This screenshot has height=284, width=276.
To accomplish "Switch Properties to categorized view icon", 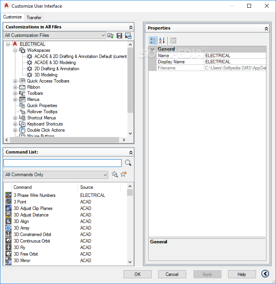I will [153, 41].
